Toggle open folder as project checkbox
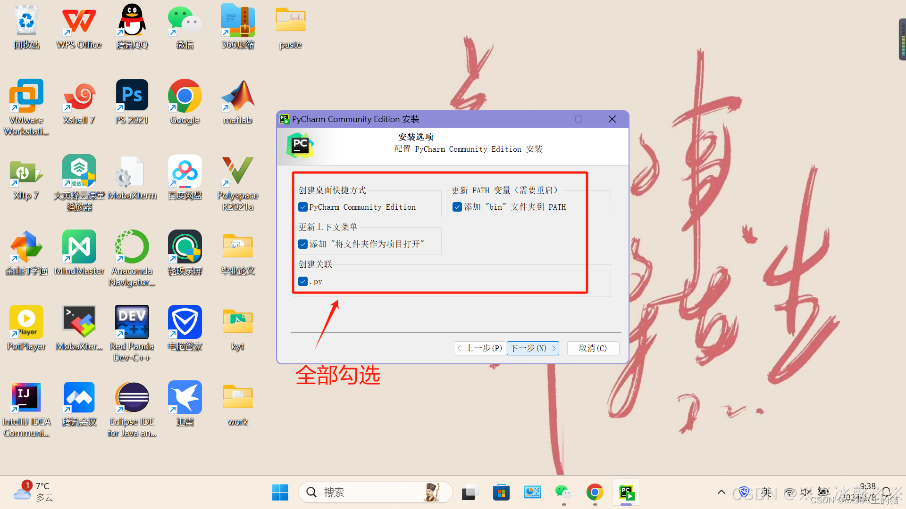The image size is (906, 509). (303, 244)
